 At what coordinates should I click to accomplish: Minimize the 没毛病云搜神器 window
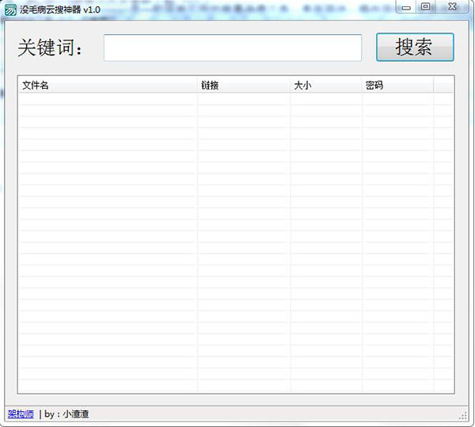[405, 7]
